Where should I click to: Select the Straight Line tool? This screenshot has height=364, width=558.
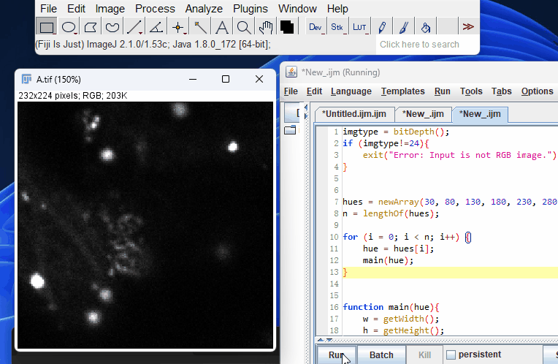click(x=134, y=27)
